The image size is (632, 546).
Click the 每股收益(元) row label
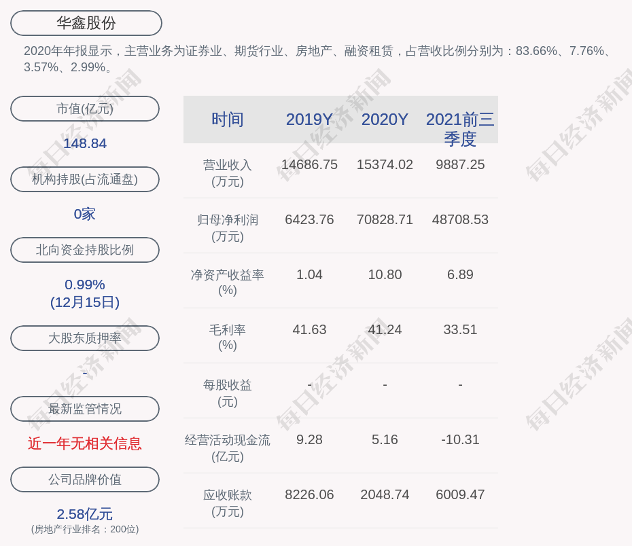point(228,393)
